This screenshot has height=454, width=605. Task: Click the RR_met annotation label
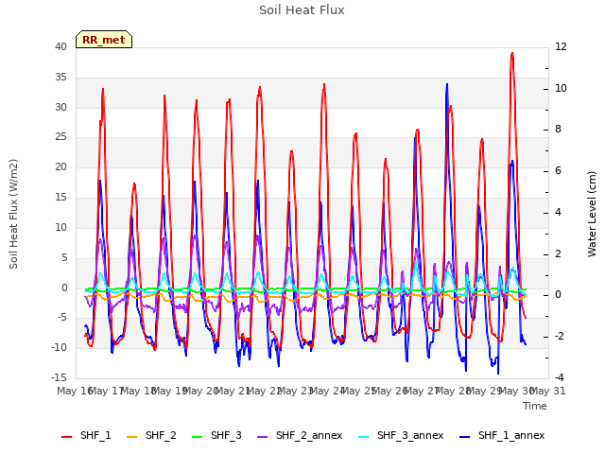click(x=104, y=40)
